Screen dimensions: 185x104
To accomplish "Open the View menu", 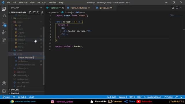I will pyautogui.click(x=32, y=3).
